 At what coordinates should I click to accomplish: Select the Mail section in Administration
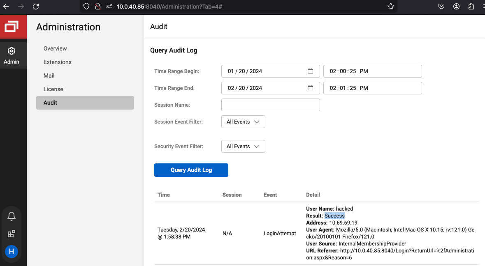tap(49, 76)
